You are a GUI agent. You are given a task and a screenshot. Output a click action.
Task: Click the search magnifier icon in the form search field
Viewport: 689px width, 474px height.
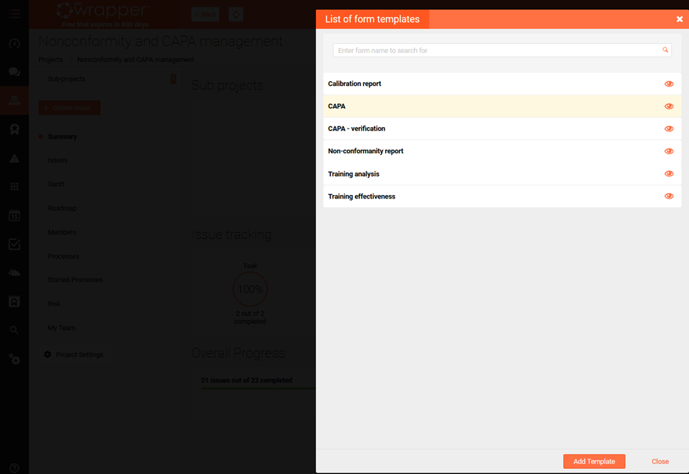pyautogui.click(x=665, y=50)
